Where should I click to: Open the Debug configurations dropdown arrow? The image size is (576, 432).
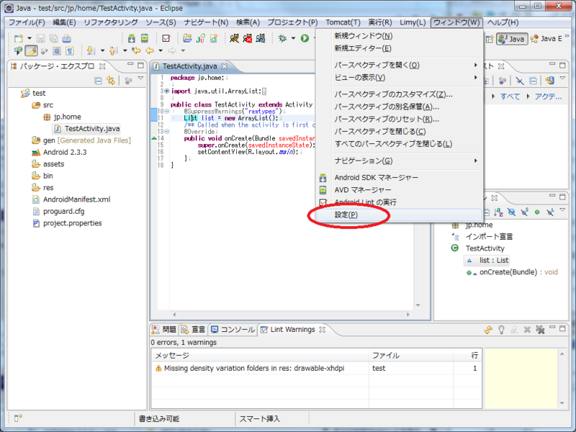[x=293, y=38]
